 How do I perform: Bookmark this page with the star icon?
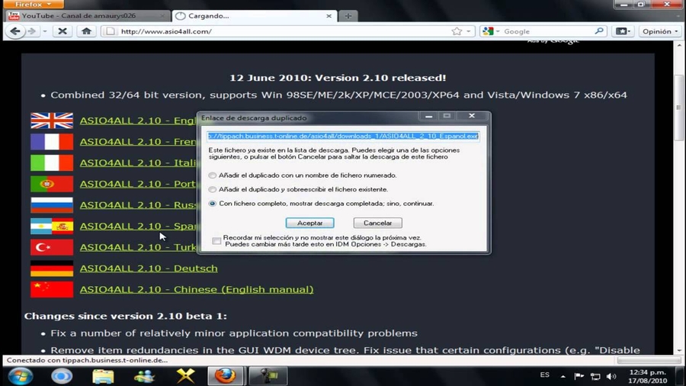457,31
